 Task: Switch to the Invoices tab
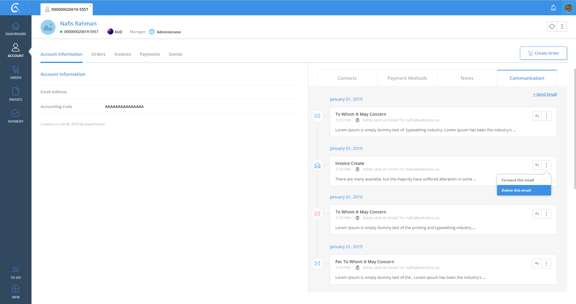[122, 54]
